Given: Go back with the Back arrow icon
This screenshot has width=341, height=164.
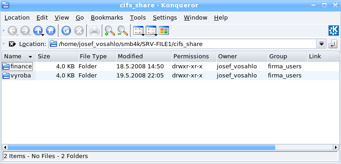Looking at the screenshot, I should coord(12,31).
